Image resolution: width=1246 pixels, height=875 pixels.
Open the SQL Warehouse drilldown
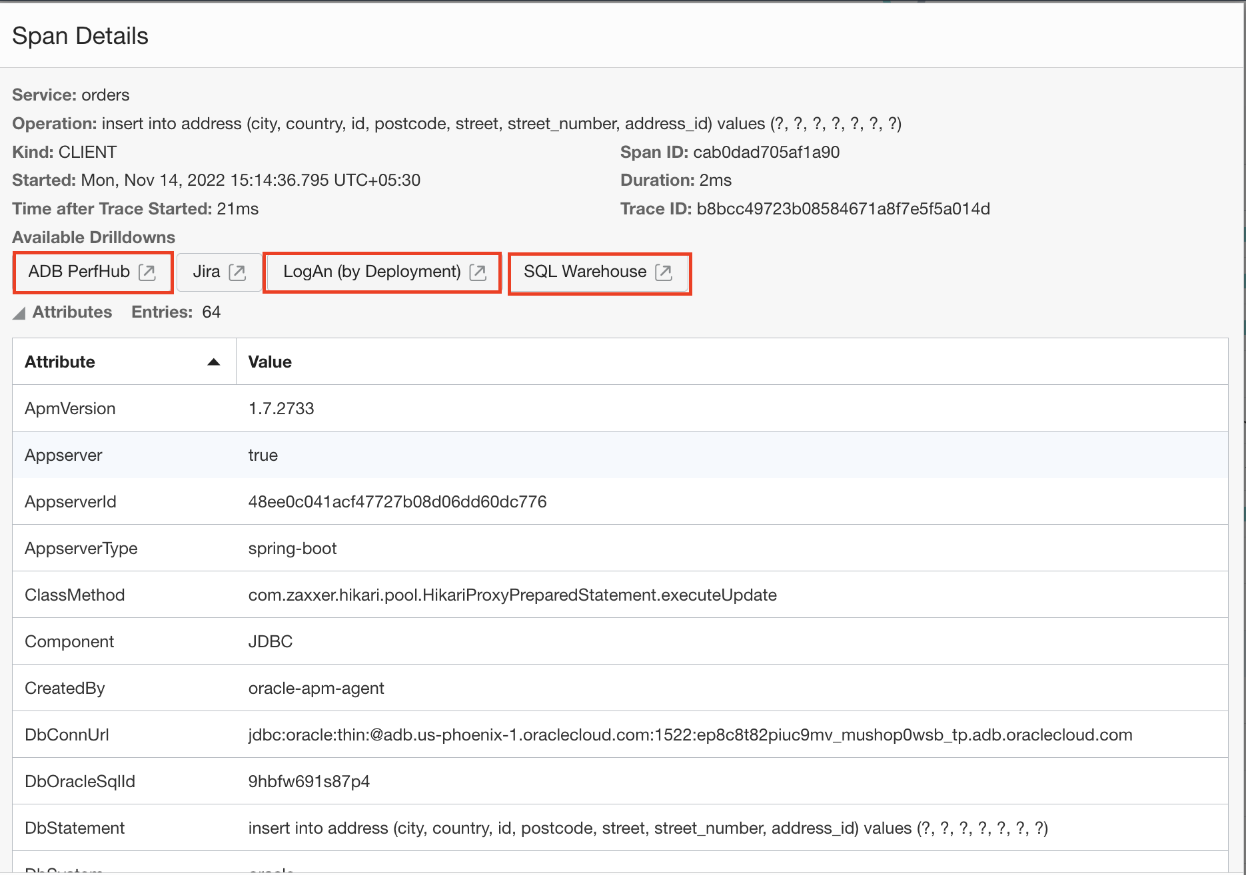(x=584, y=272)
